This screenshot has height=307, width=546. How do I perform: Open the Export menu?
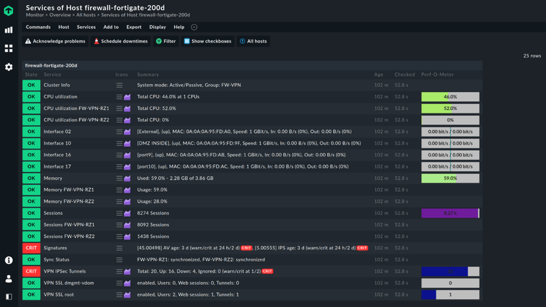pos(134,27)
